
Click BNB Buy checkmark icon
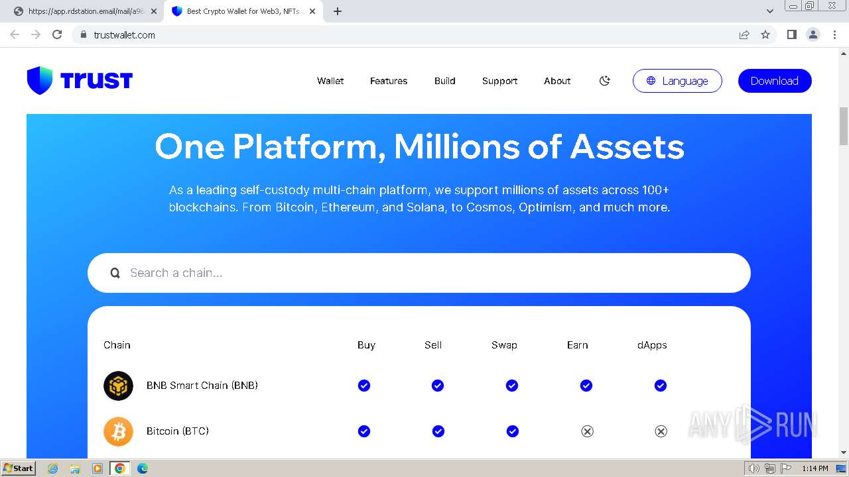364,386
